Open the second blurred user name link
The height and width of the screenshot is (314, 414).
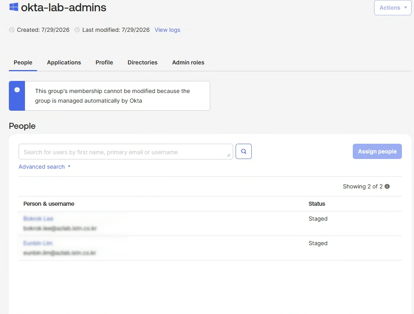pos(38,243)
